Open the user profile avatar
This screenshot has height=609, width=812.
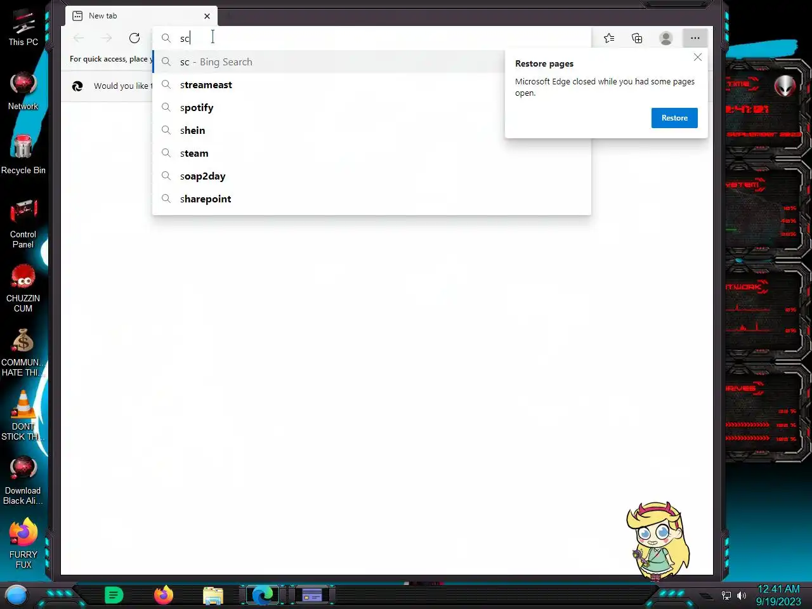pyautogui.click(x=665, y=38)
